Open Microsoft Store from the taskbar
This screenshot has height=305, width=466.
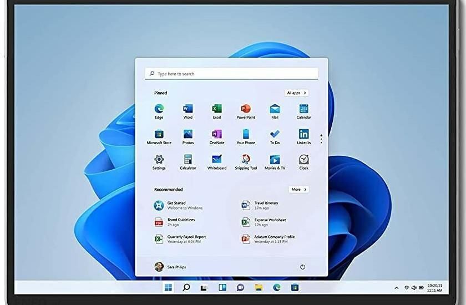[295, 287]
